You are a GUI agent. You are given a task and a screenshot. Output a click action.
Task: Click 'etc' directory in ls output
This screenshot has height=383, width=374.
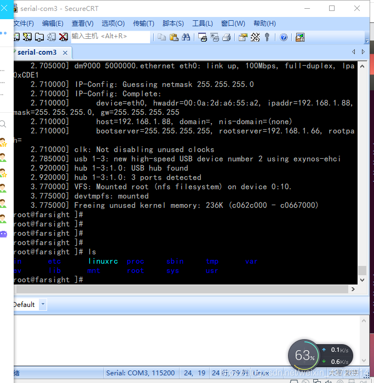click(54, 262)
